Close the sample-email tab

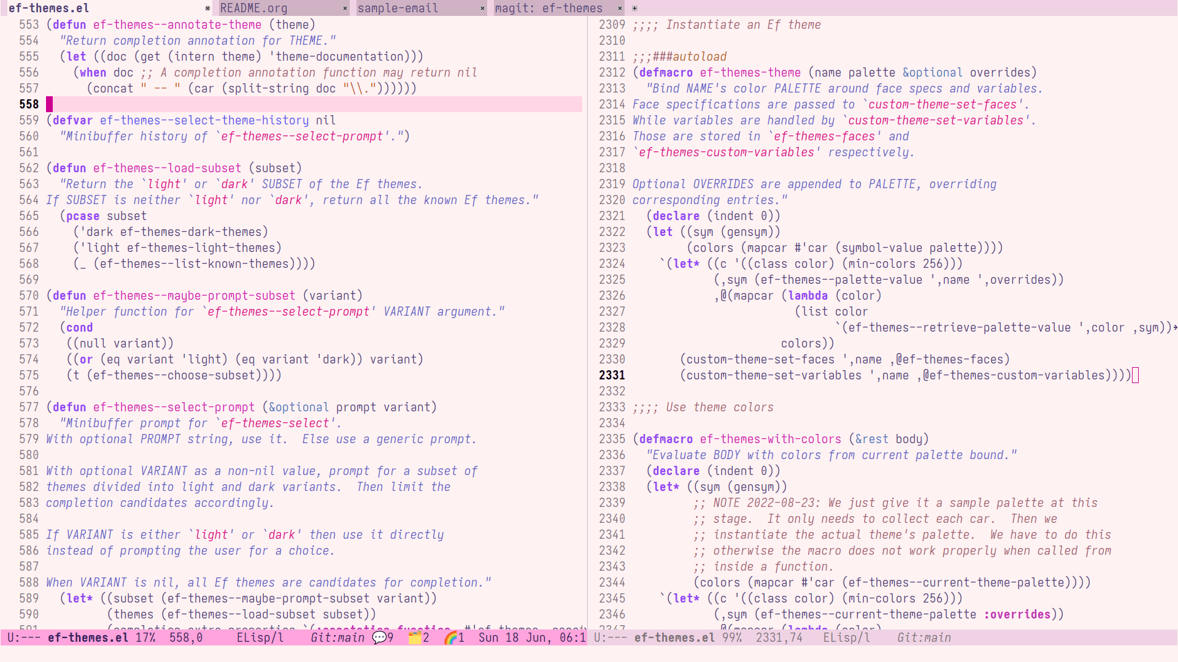click(482, 9)
